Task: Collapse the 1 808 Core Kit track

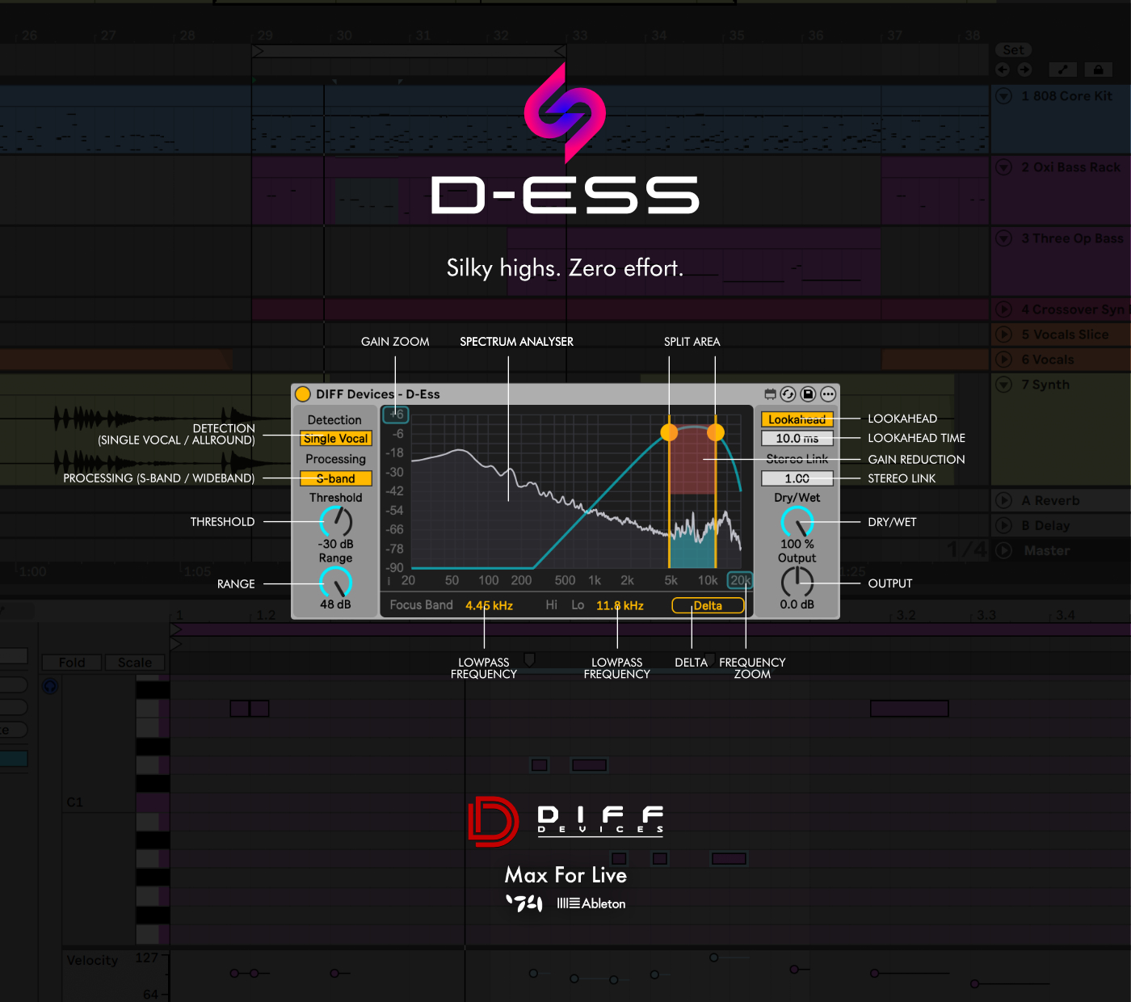Action: 1004,96
